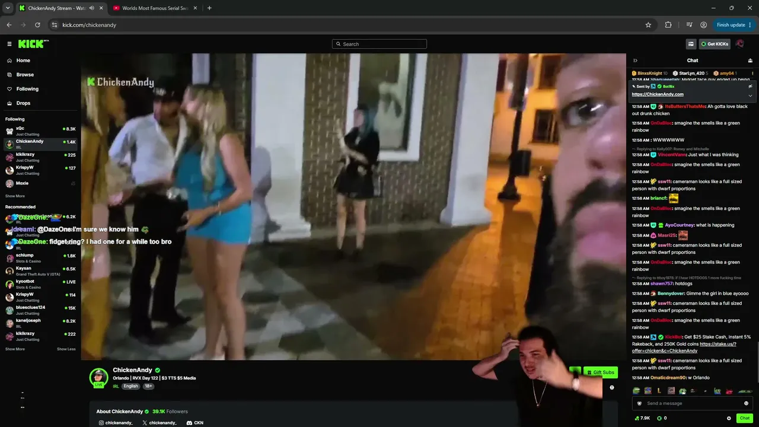Click the Gift Subs button

(601, 372)
